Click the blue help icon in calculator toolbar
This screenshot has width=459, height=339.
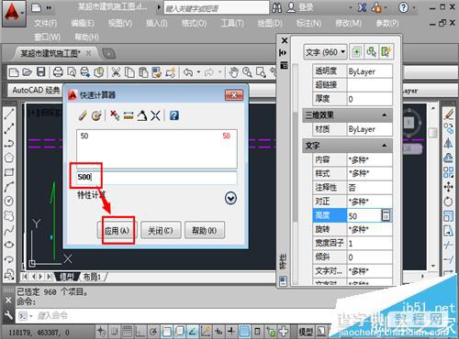coord(174,115)
